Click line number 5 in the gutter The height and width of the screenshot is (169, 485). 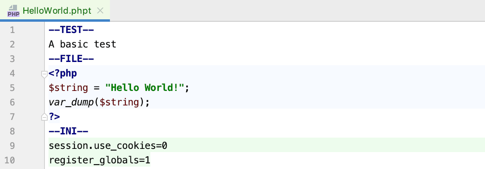tap(11, 88)
